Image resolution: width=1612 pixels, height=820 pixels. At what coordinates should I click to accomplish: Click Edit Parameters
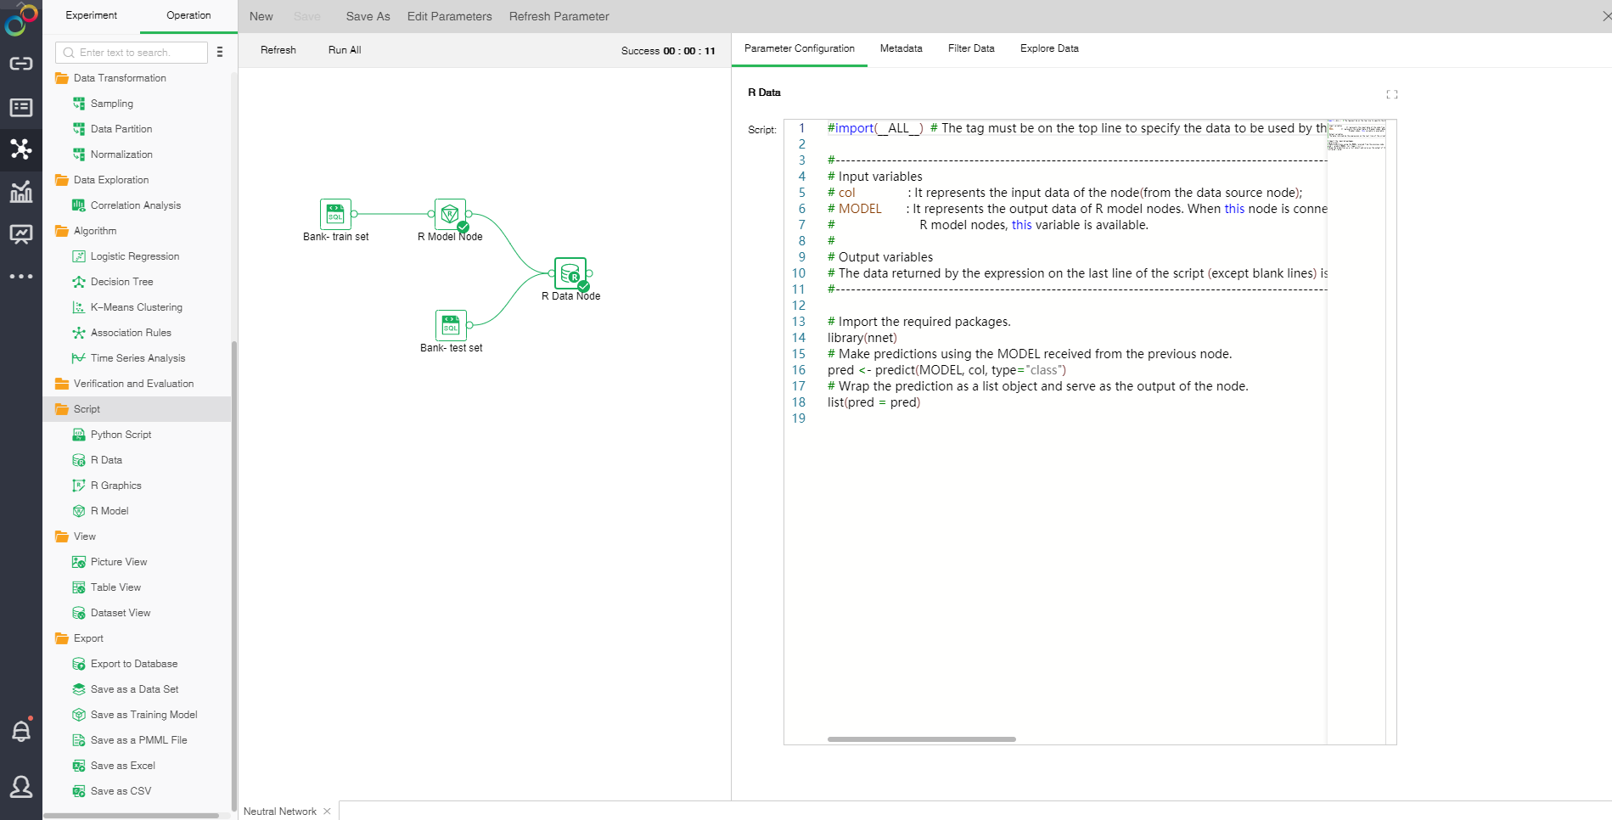[x=450, y=16]
